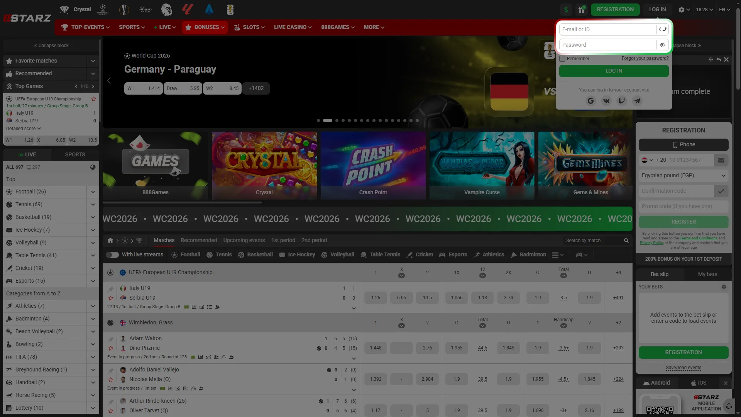Next Top Games page arrow

click(x=93, y=86)
